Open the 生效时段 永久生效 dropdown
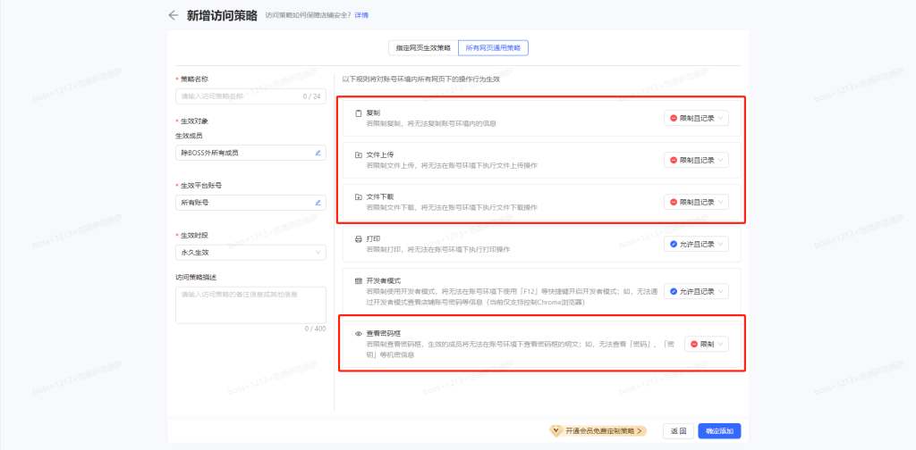The image size is (916, 450). click(250, 253)
